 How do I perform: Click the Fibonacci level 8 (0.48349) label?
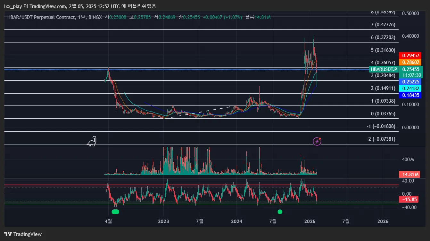383,12
